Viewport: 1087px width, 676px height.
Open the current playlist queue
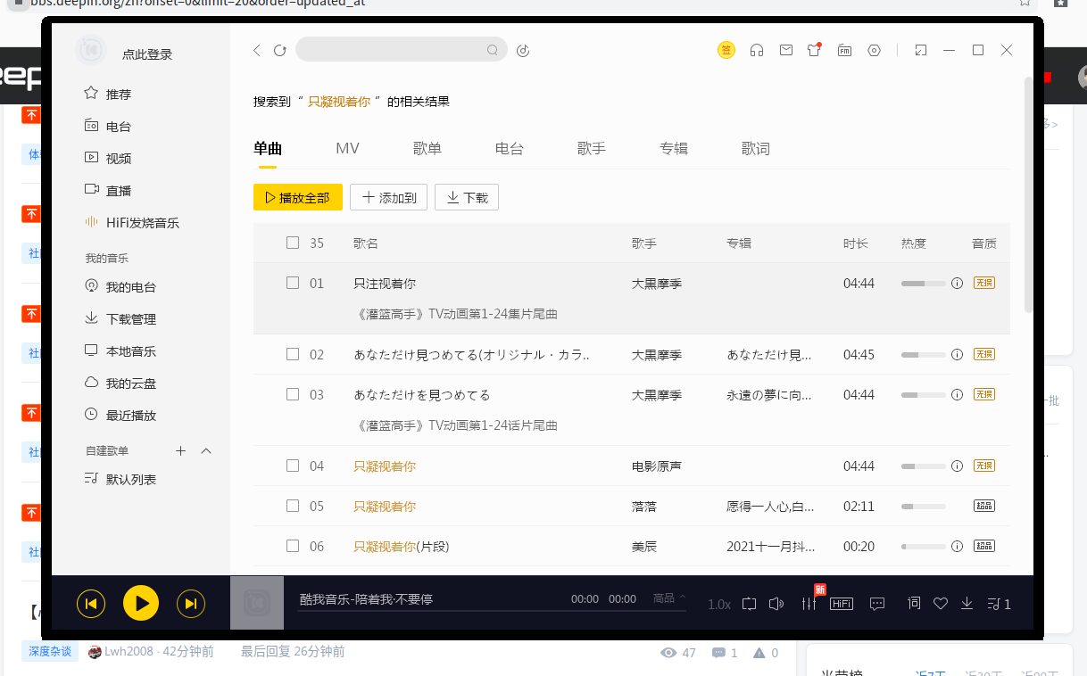click(999, 604)
